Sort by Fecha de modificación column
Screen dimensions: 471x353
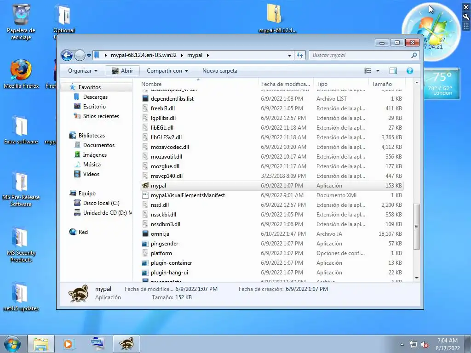(x=286, y=84)
